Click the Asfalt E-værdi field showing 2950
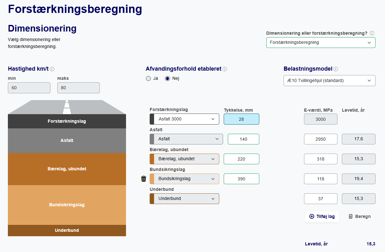The width and height of the screenshot is (385, 252). pos(320,139)
